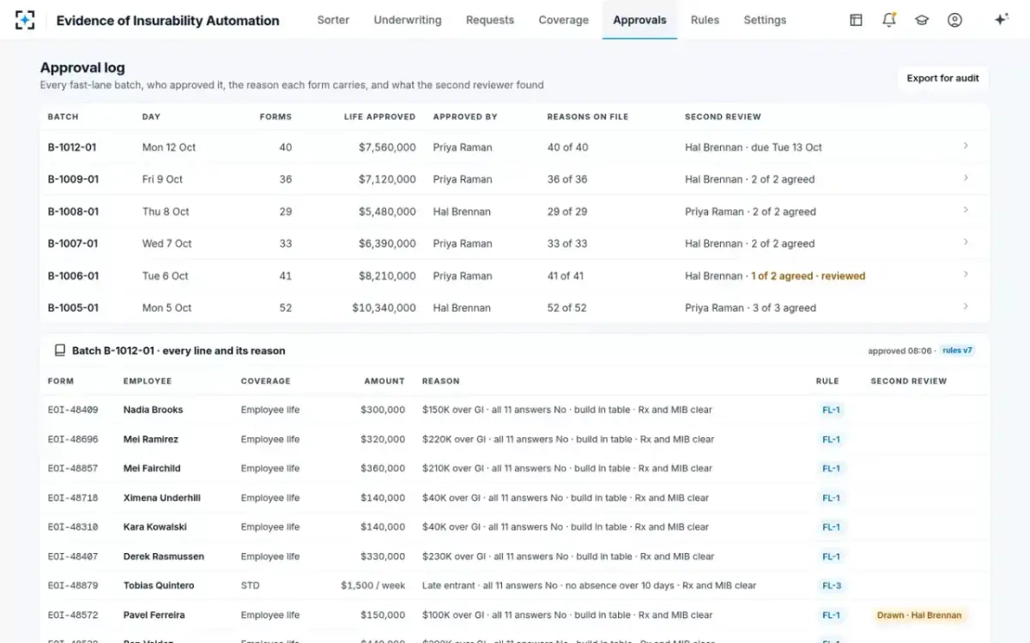Click form ID EOI-48696
This screenshot has width=1030, height=643.
(x=73, y=439)
